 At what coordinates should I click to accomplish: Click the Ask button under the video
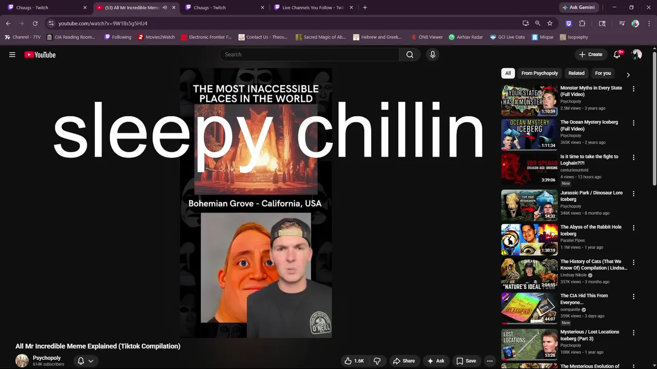(x=435, y=361)
